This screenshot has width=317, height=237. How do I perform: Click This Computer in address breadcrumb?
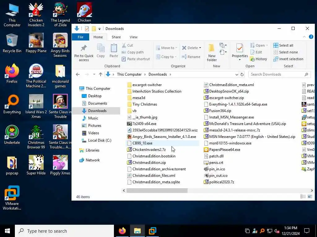(x=129, y=74)
